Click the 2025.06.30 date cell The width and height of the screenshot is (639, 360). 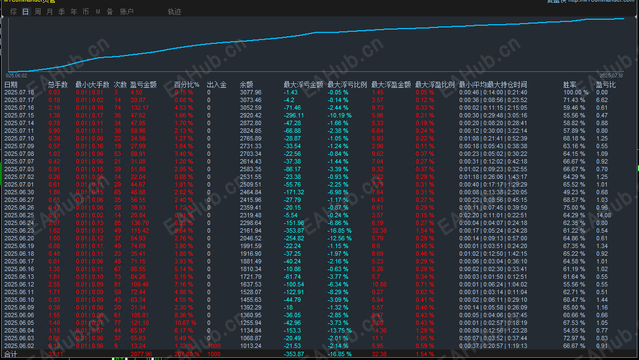pyautogui.click(x=19, y=192)
